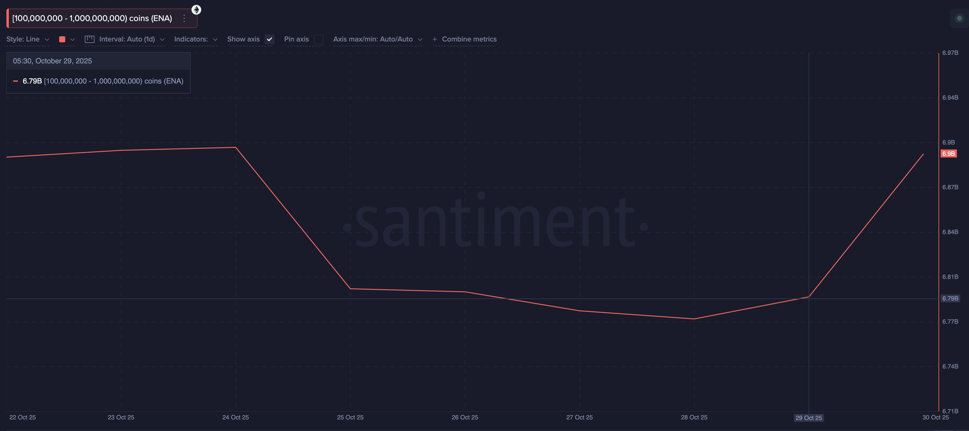Viewport: 969px width, 431px height.
Task: Click the plus icon beside Combine metrics
Action: click(435, 39)
